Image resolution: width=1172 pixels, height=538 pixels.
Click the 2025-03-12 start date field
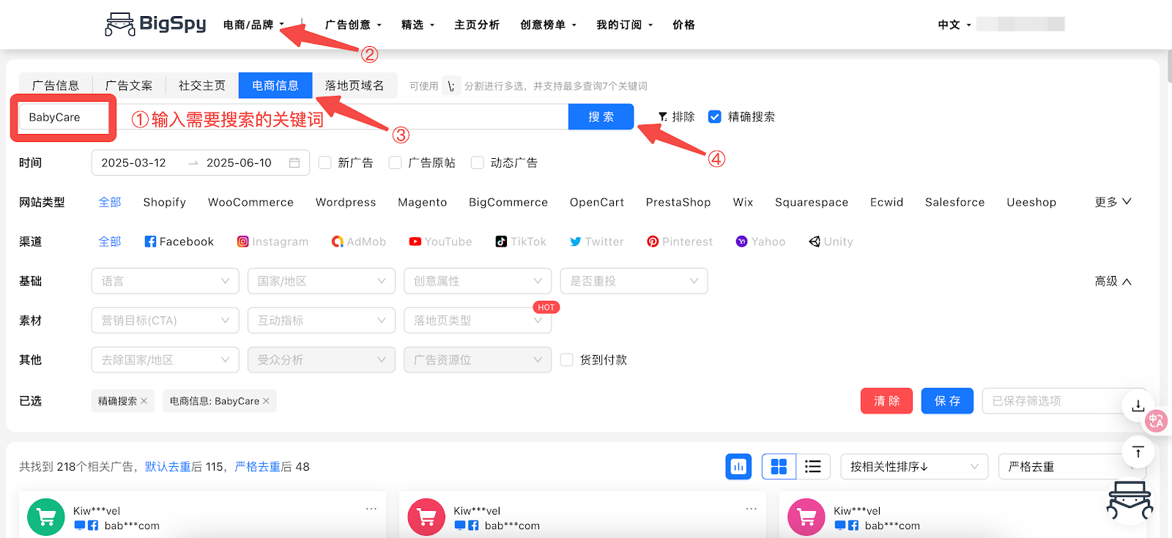click(134, 162)
